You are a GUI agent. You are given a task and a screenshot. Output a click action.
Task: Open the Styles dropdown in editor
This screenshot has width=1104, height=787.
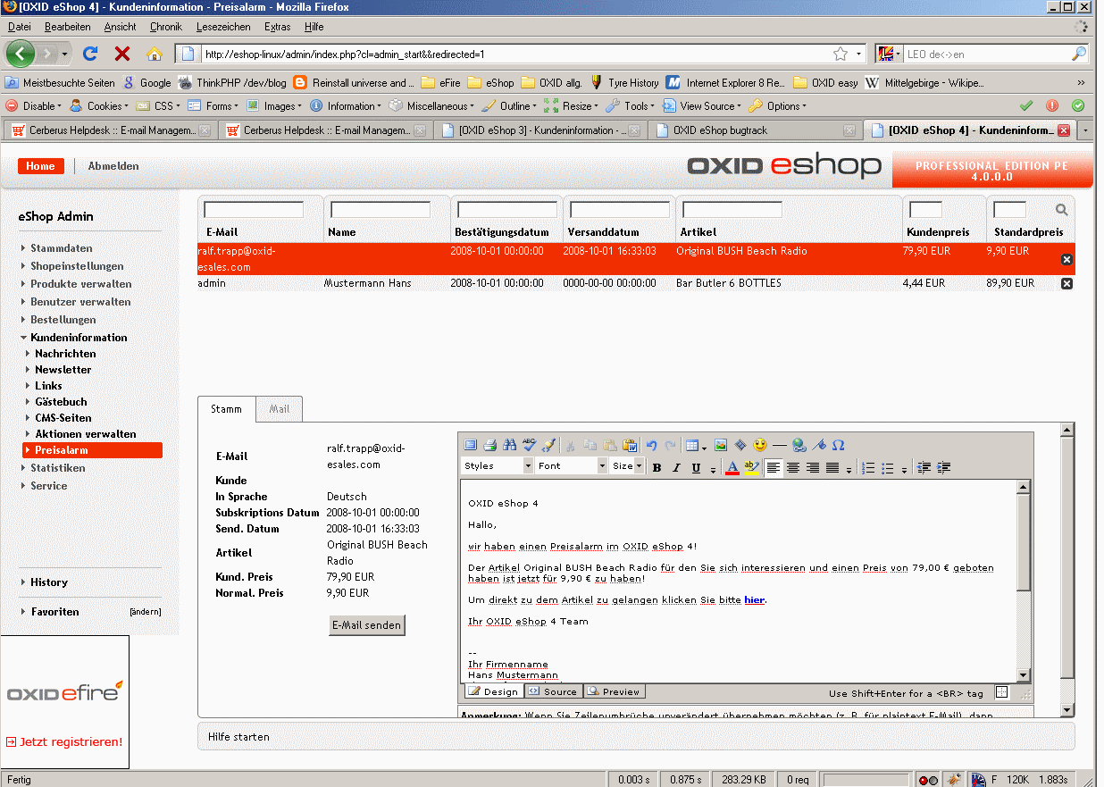click(x=498, y=465)
